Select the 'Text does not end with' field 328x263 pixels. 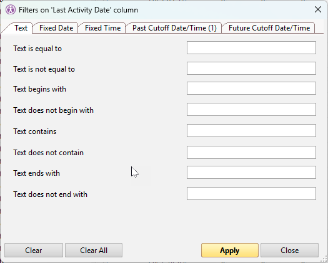251,193
